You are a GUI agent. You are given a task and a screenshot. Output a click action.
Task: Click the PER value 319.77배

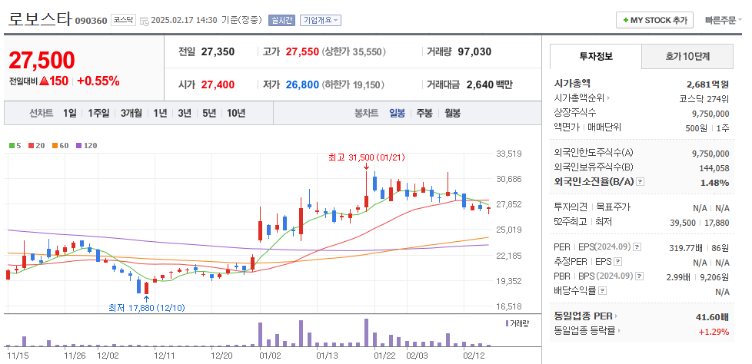tap(687, 248)
